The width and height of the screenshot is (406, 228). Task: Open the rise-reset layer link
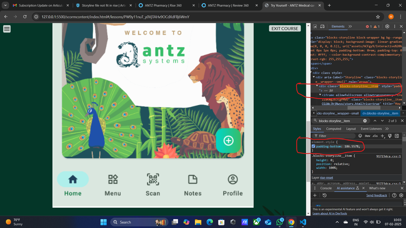tap(326, 178)
